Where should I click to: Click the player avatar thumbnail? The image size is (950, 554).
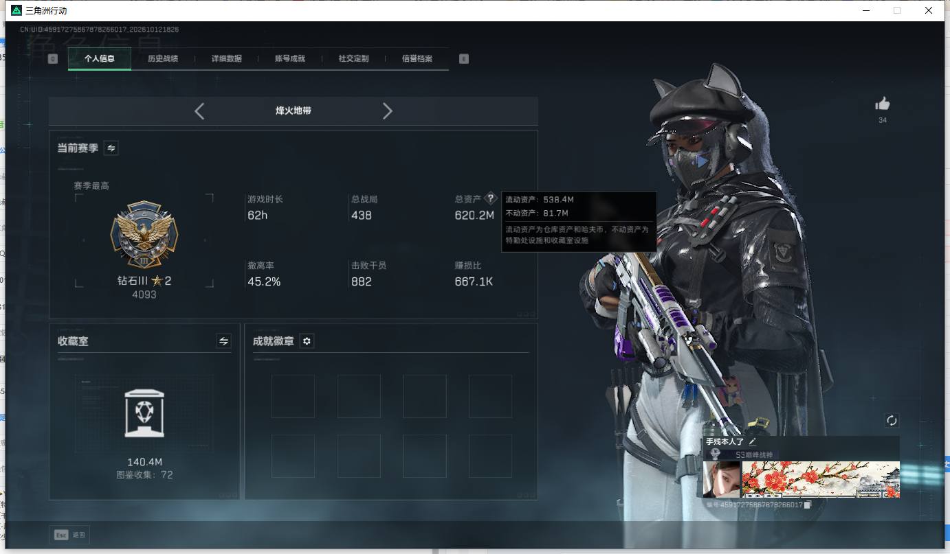tap(722, 479)
